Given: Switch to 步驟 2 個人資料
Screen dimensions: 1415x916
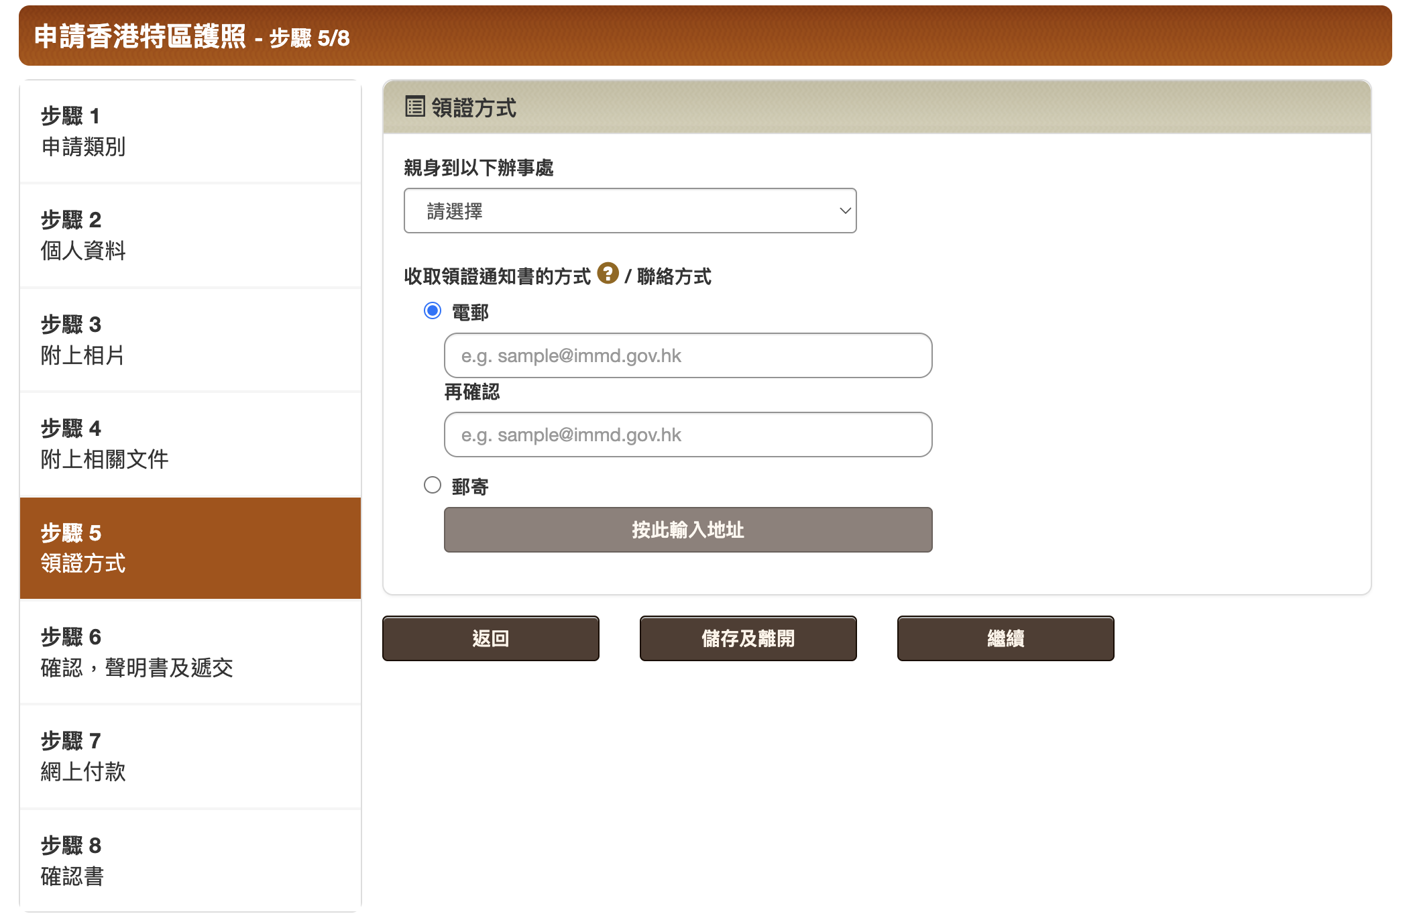Looking at the screenshot, I should pyautogui.click(x=190, y=235).
